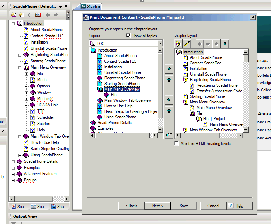Click the Next button
This screenshot has height=224, width=271.
coord(158,206)
